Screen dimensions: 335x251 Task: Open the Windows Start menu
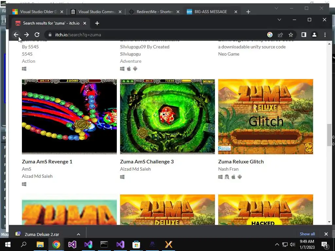pyautogui.click(x=8, y=244)
